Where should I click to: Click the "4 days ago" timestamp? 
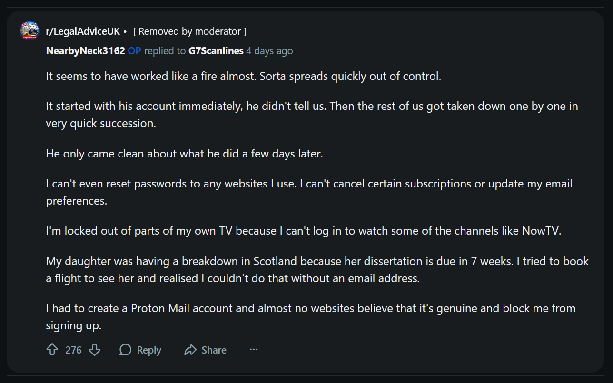[x=269, y=51]
